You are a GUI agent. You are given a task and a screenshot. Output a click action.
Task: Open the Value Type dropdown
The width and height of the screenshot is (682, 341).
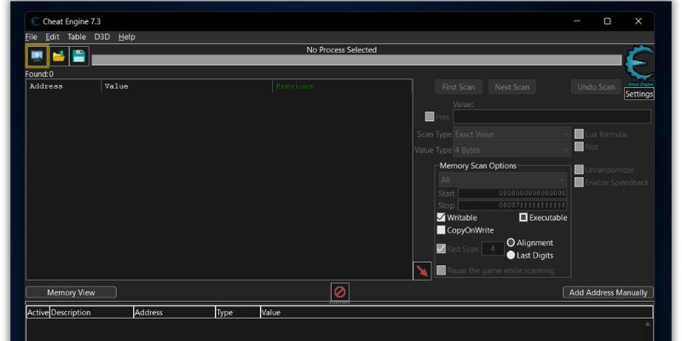[511, 150]
